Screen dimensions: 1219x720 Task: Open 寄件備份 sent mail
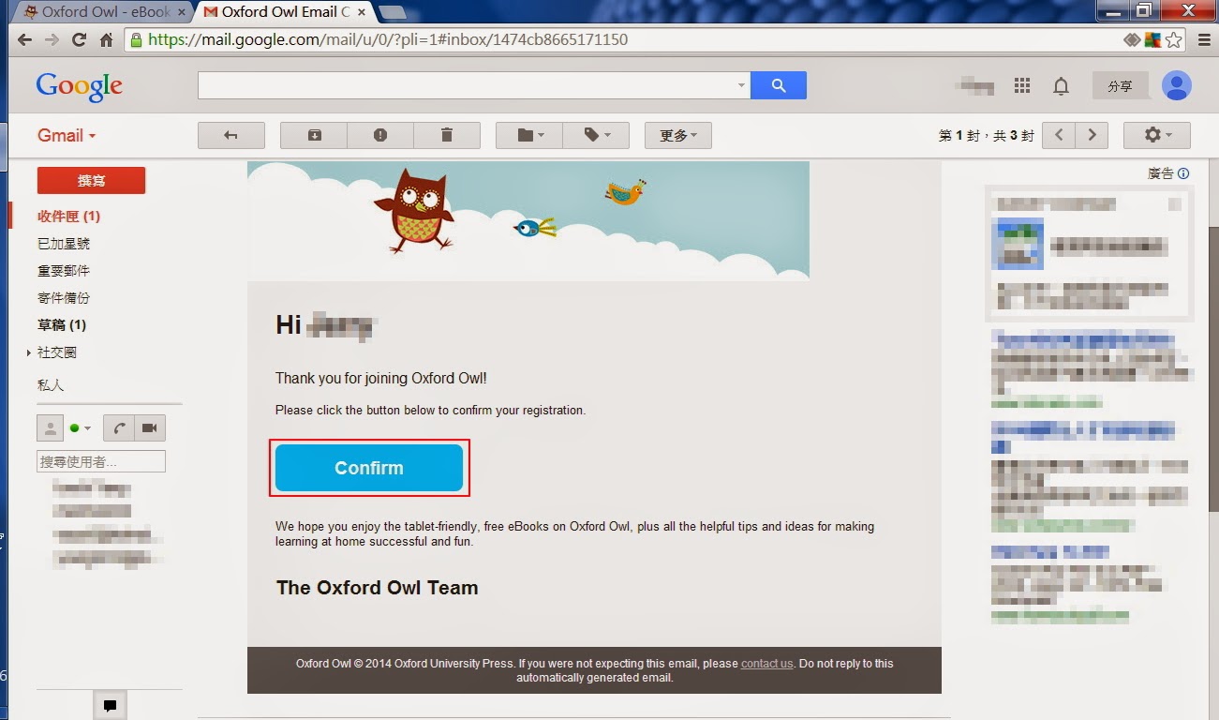[64, 297]
